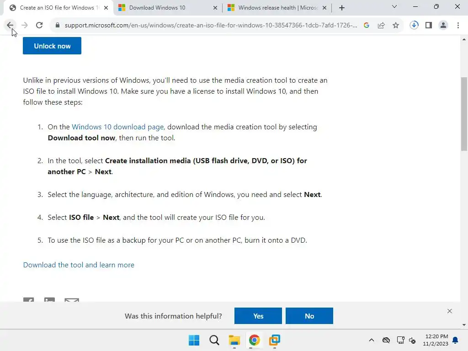Open the notification bell icon
This screenshot has height=351, width=468.
click(456, 340)
